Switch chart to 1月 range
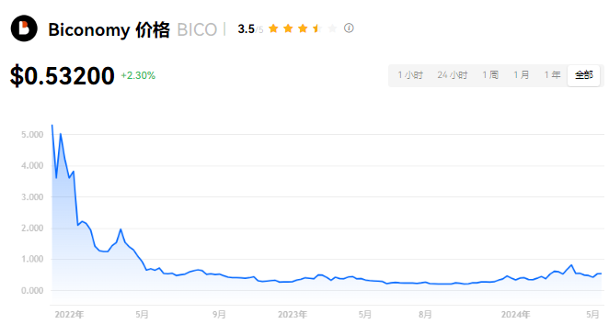This screenshot has height=335, width=609. point(522,75)
